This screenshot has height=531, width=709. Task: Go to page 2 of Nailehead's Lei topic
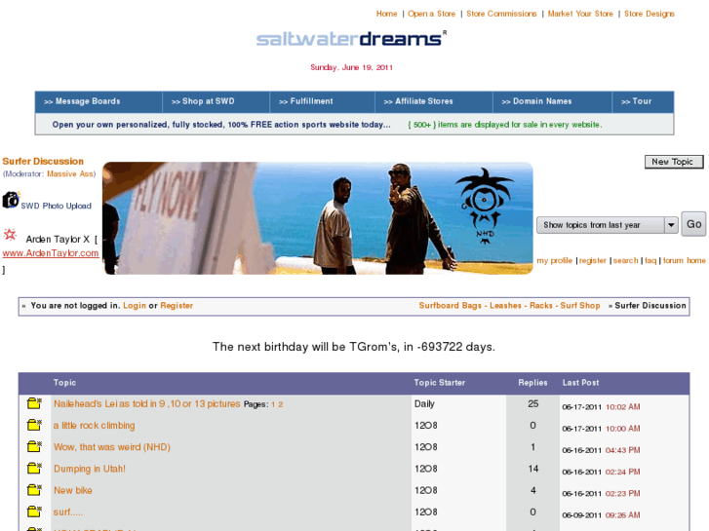click(280, 404)
